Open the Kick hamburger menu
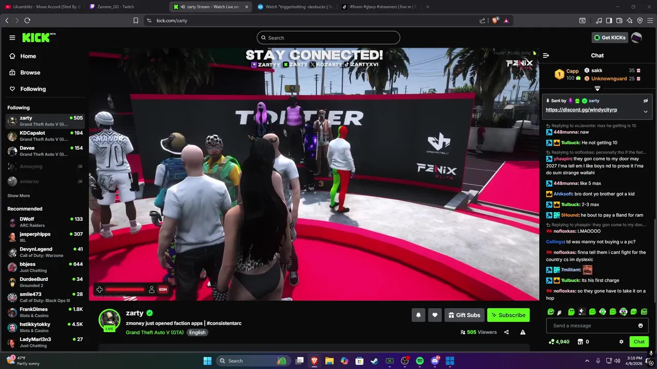 point(12,37)
